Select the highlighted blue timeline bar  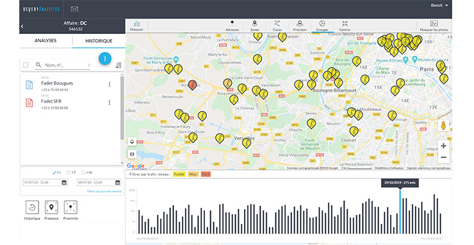point(400,212)
